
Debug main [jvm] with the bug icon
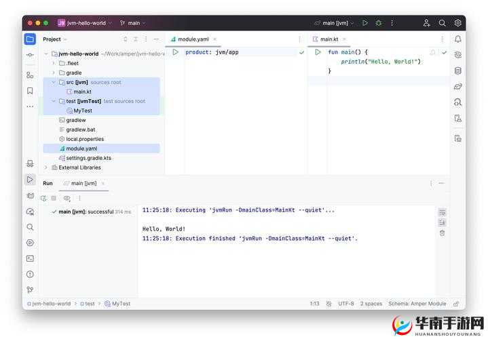pos(379,23)
